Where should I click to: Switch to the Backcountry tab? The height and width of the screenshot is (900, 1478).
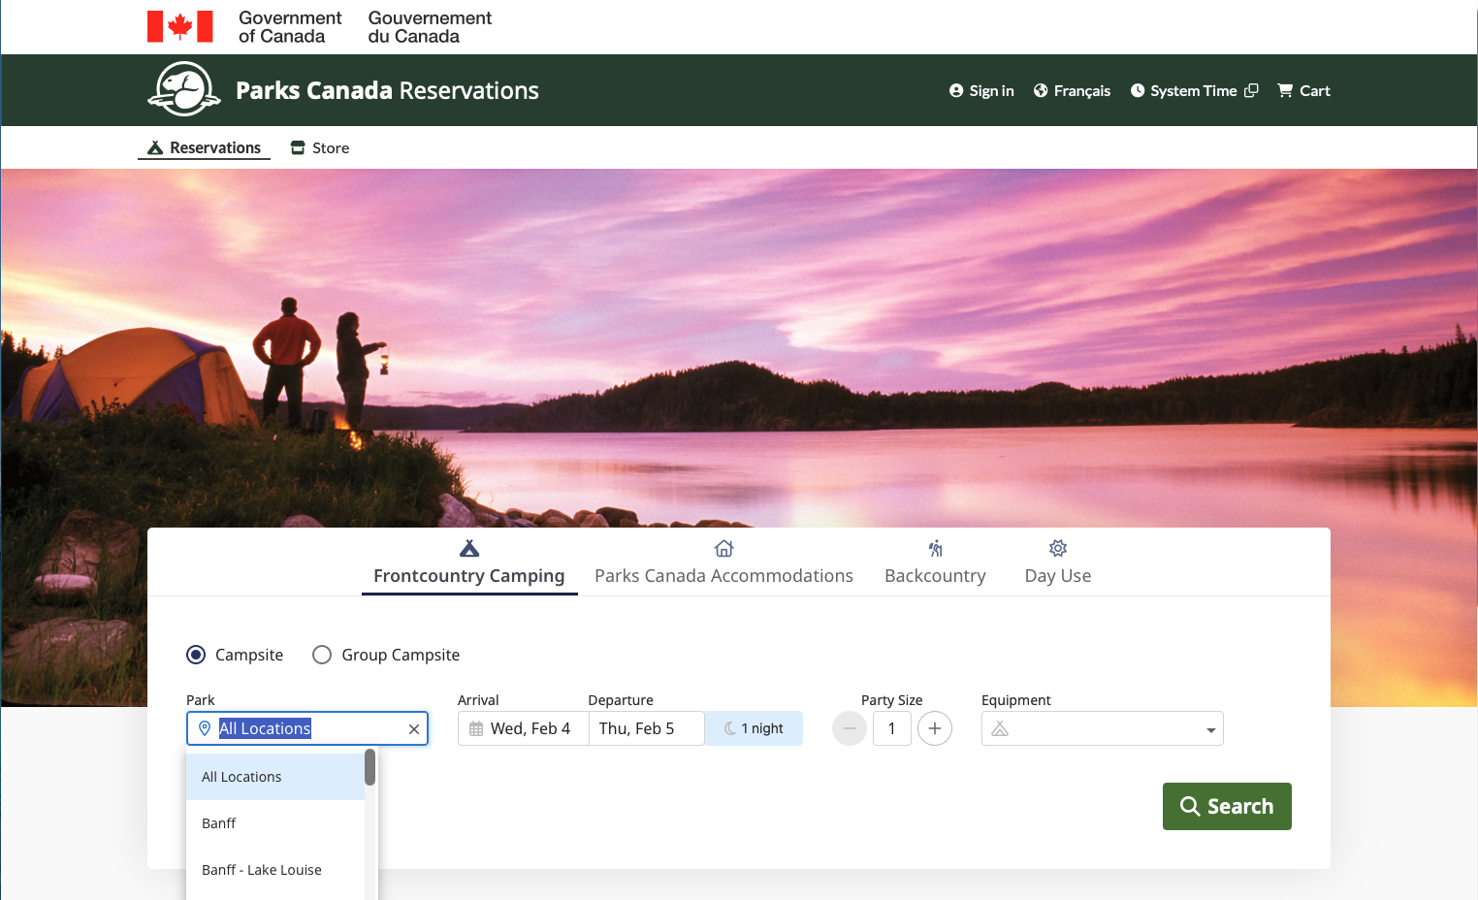click(935, 563)
